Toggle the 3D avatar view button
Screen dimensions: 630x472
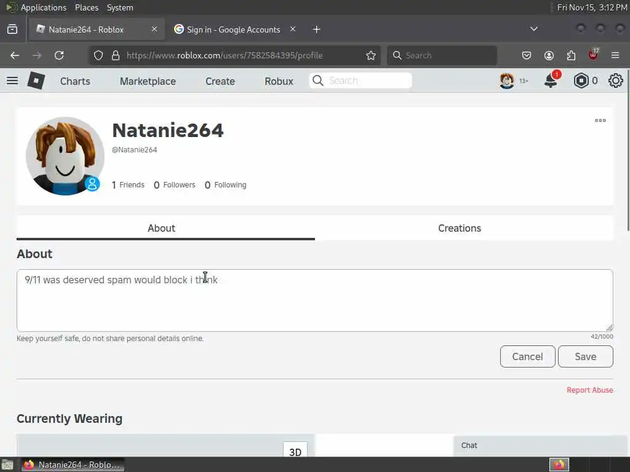click(x=295, y=450)
